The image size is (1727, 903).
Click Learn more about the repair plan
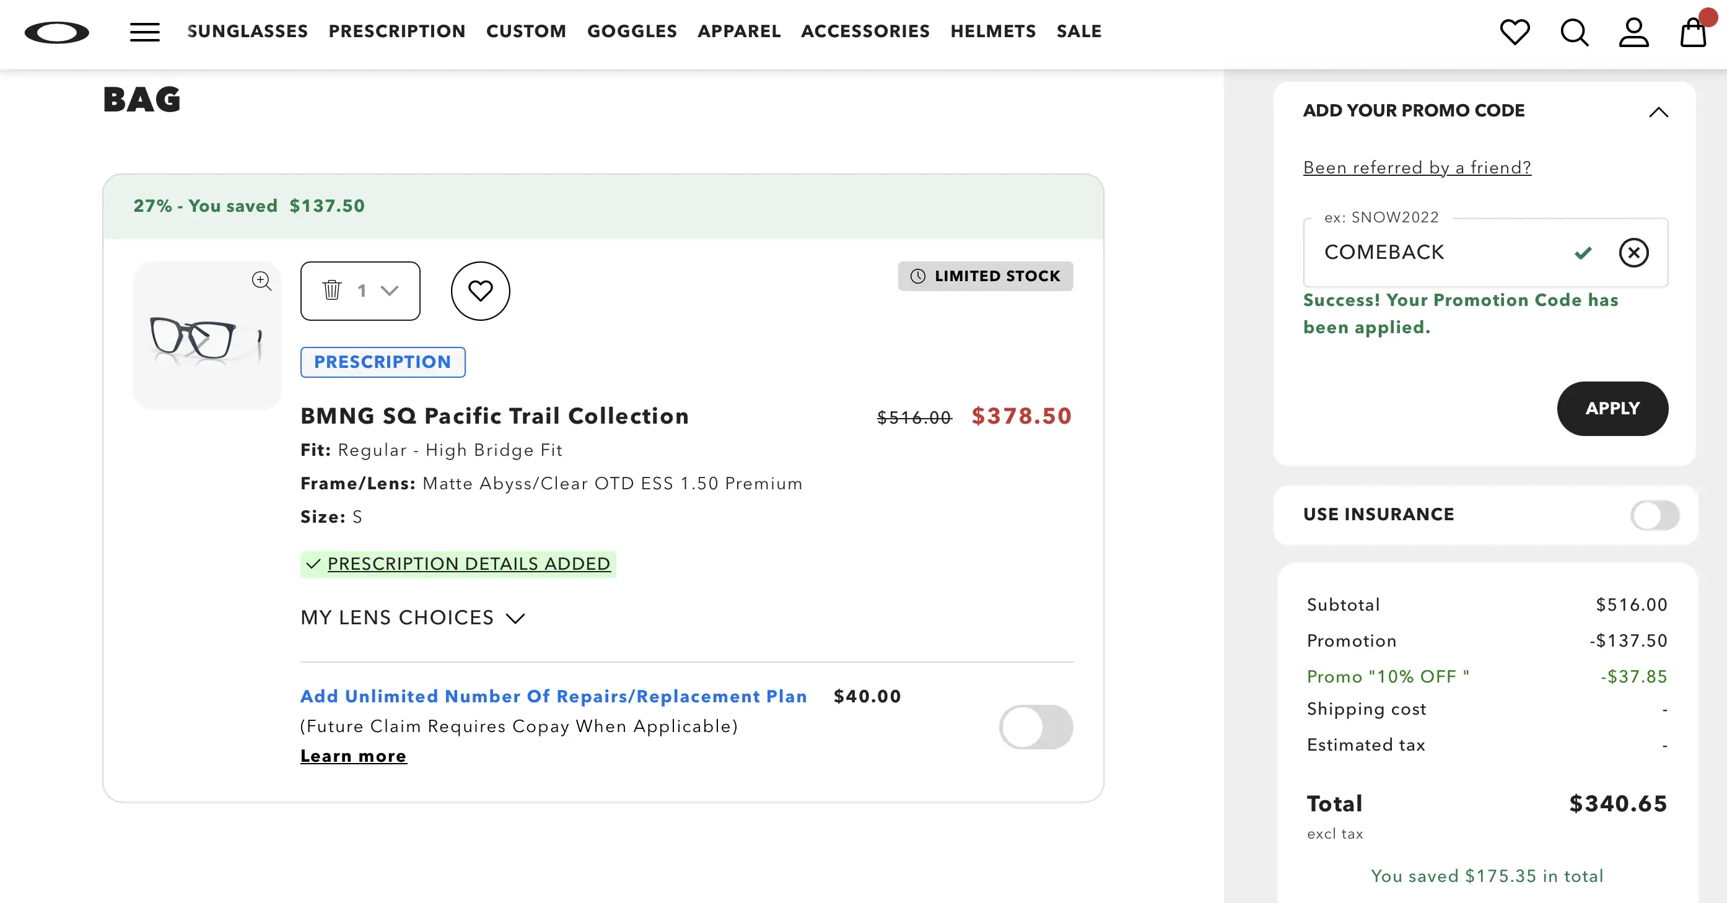coord(353,756)
